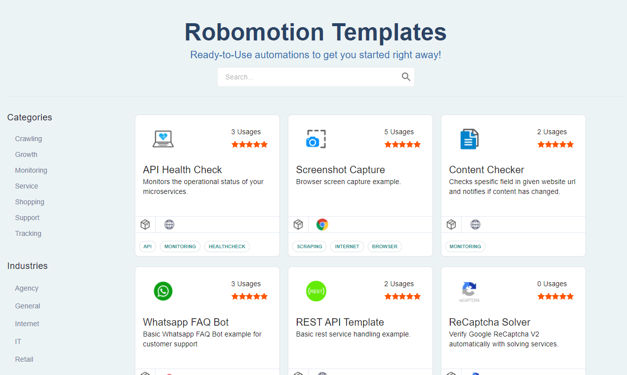The image size is (627, 375).
Task: Open the Tracking category
Action: pos(28,233)
